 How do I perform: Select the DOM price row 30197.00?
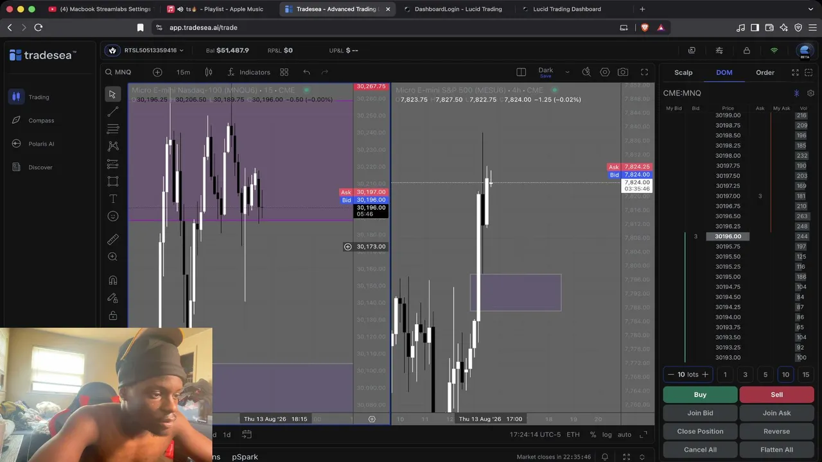[x=728, y=196]
